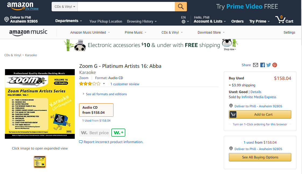Click the globe language icon
The image size is (302, 174).
(x=183, y=22)
